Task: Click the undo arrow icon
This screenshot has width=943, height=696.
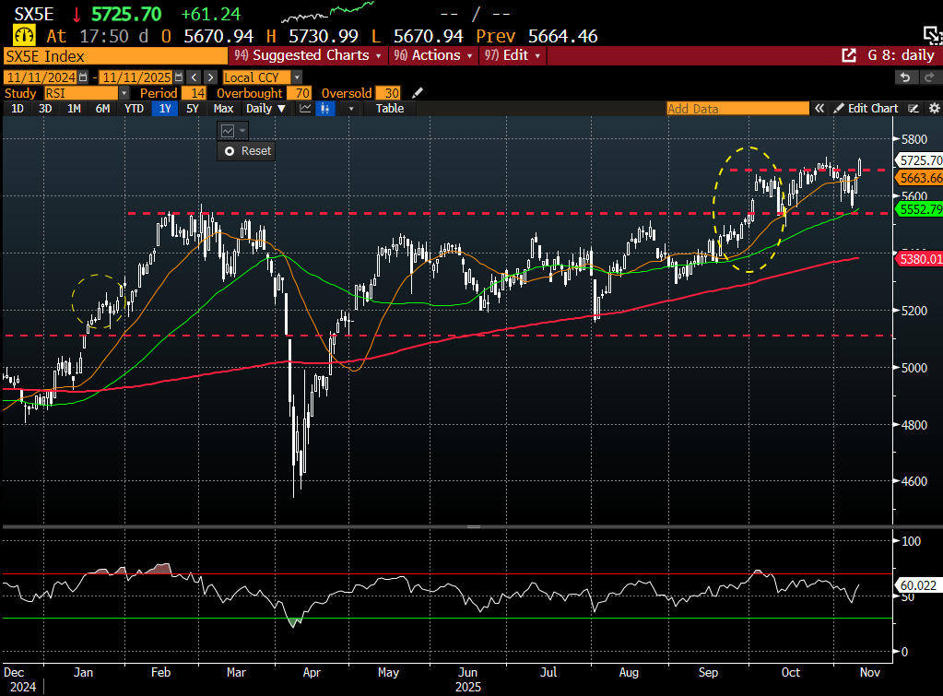Action: tap(905, 77)
